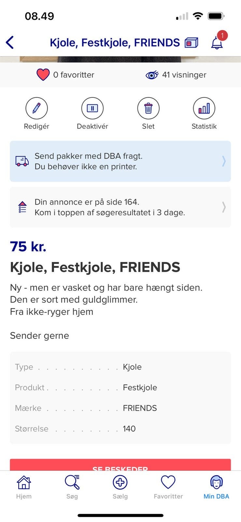The image size is (241, 522).
Task: Go to Hjem tab
Action: tap(24, 487)
